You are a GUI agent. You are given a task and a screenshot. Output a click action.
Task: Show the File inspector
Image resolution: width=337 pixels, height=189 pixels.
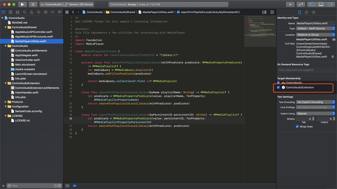click(x=299, y=12)
